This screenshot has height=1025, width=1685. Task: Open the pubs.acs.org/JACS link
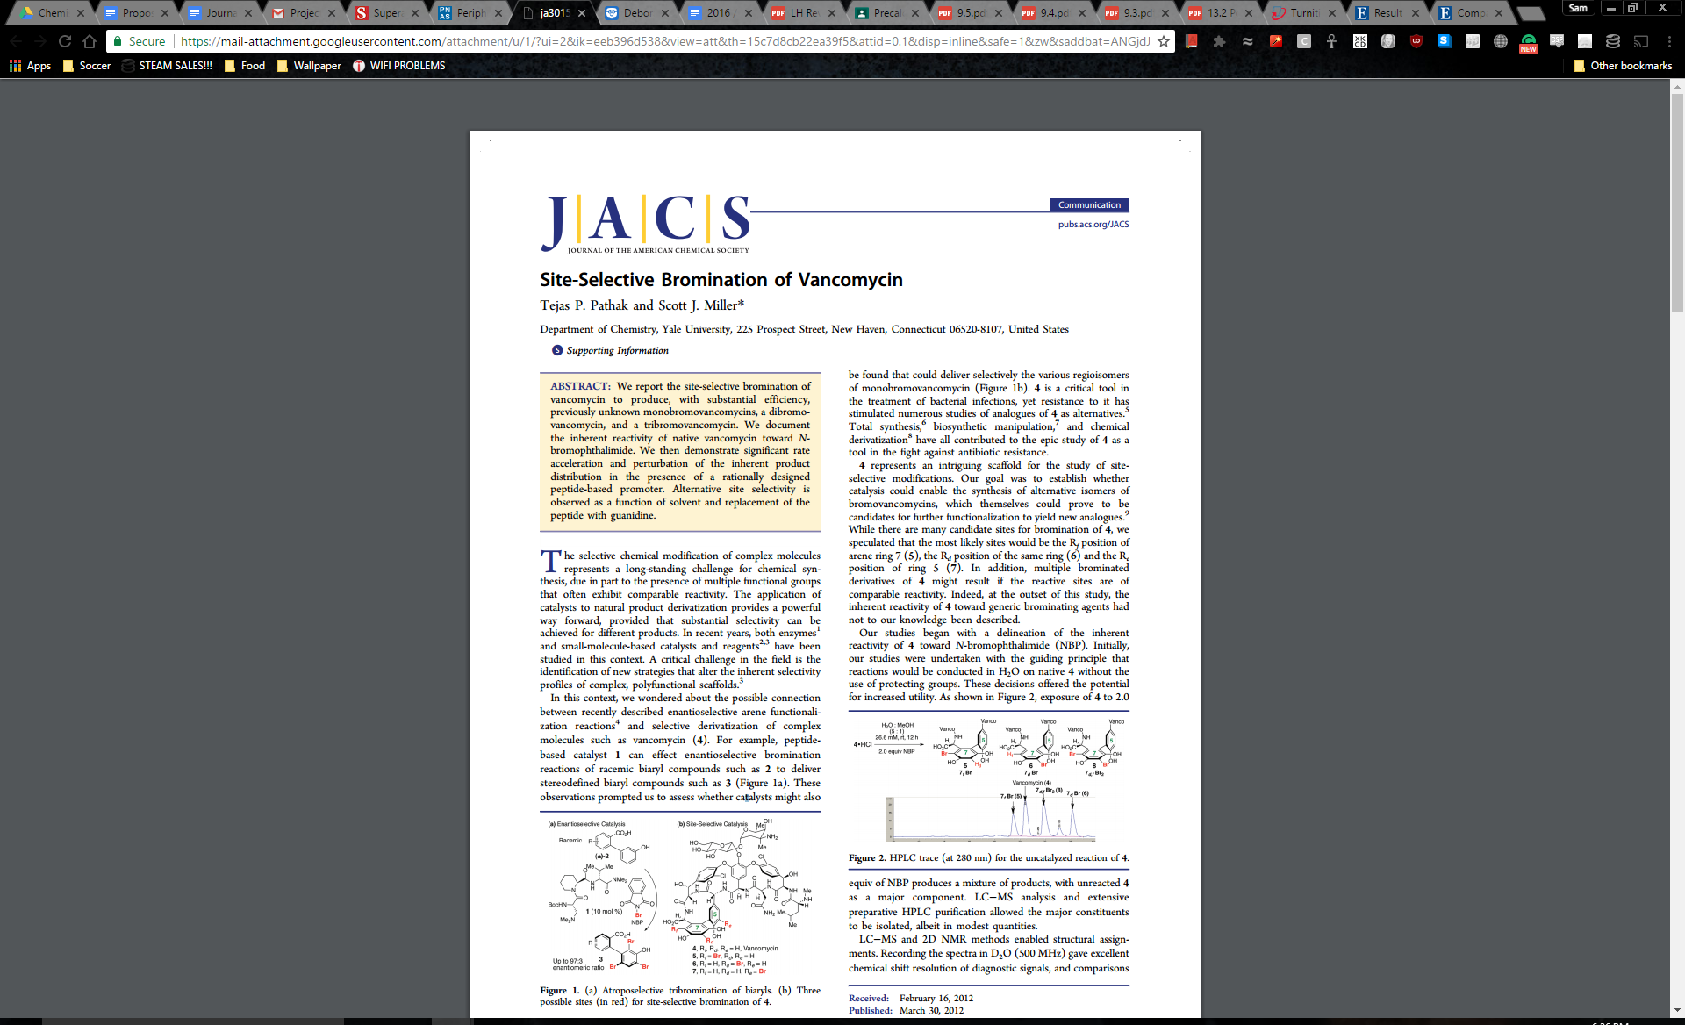[1093, 225]
